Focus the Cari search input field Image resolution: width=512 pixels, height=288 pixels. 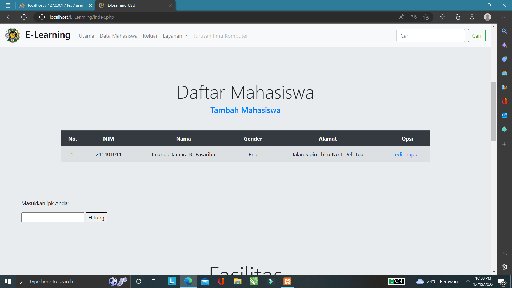[x=430, y=36]
